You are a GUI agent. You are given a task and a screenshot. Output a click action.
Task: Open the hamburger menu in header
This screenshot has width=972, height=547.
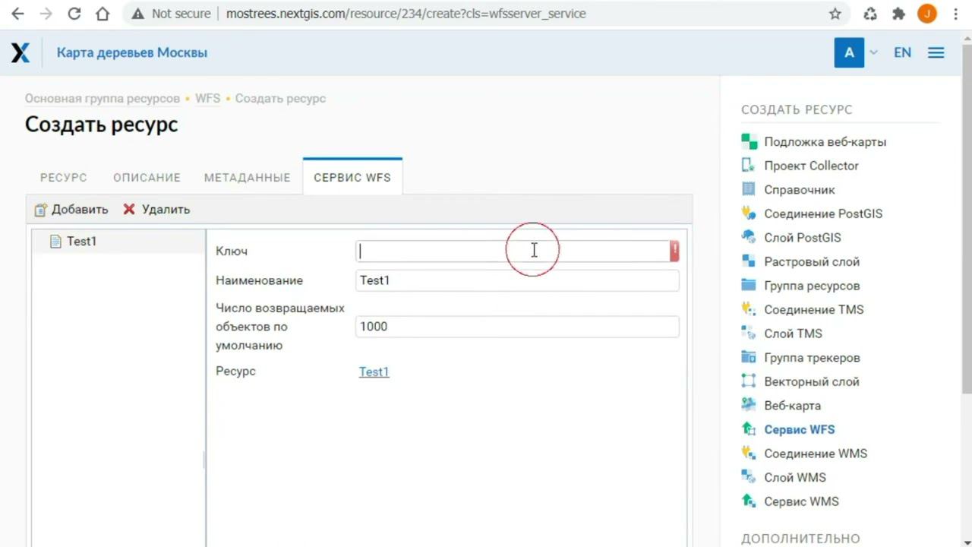click(x=936, y=52)
